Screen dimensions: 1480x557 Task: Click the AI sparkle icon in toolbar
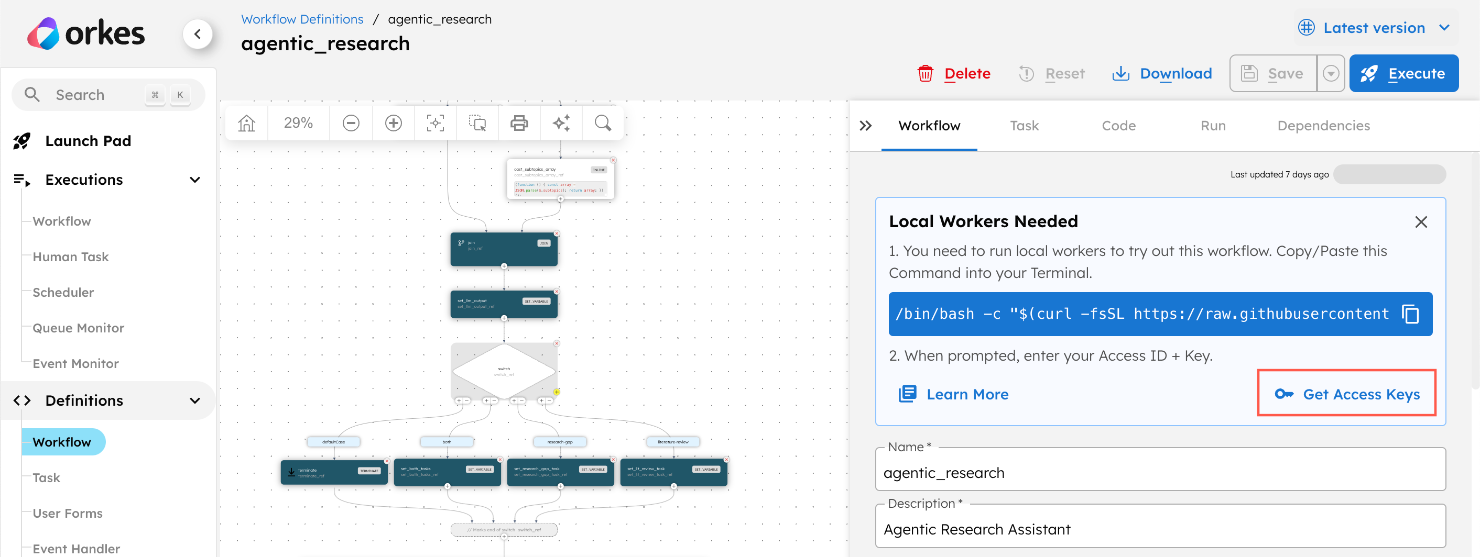561,122
